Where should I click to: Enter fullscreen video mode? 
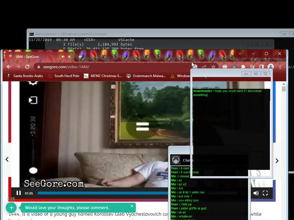[x=265, y=193]
